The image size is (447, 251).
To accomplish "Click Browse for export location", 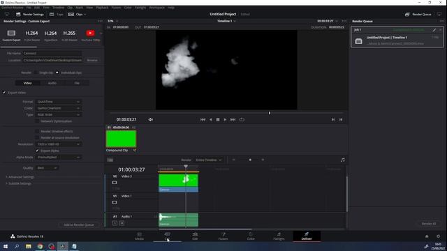I will pos(92,61).
